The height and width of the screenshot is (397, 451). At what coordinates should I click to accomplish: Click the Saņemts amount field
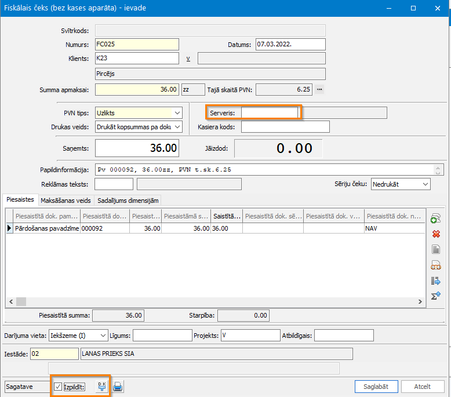click(x=137, y=148)
